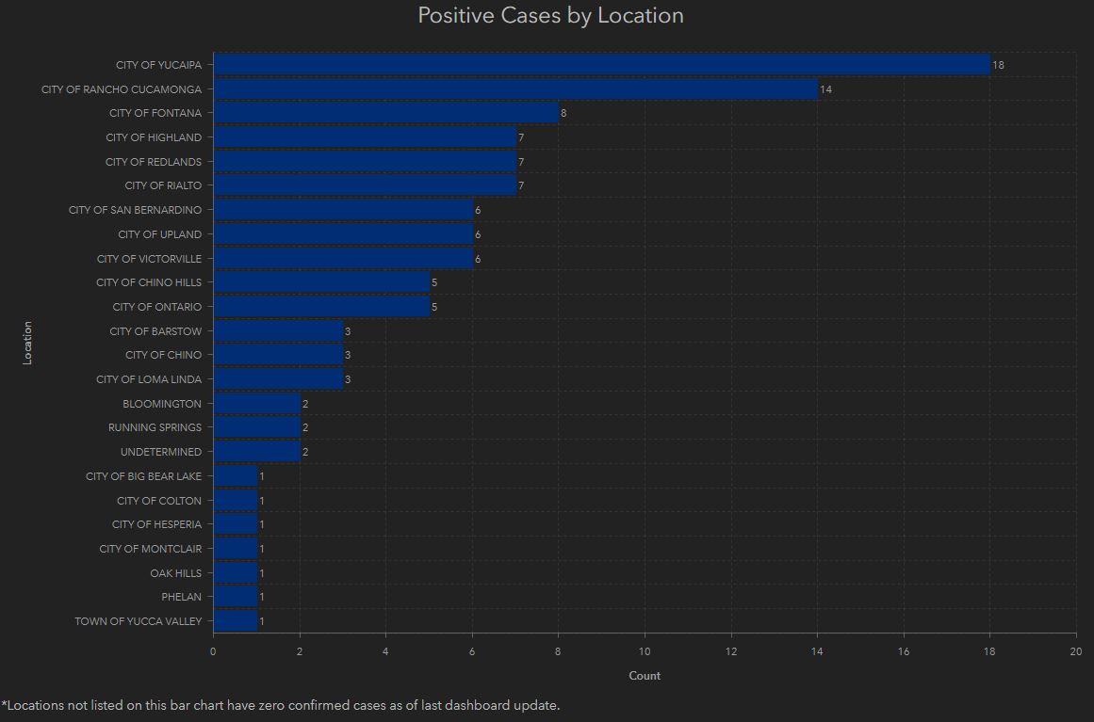The image size is (1094, 722).
Task: Click the 'Count' x-axis label
Action: 645,676
